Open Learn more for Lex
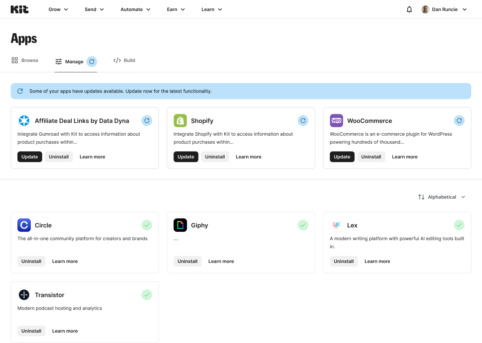Viewport: 482px width, 343px height. coord(377,261)
